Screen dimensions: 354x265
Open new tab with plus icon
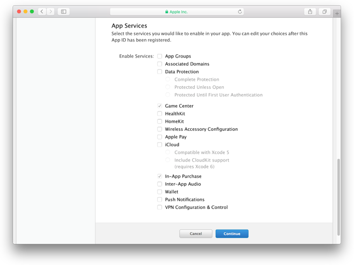tap(337, 13)
